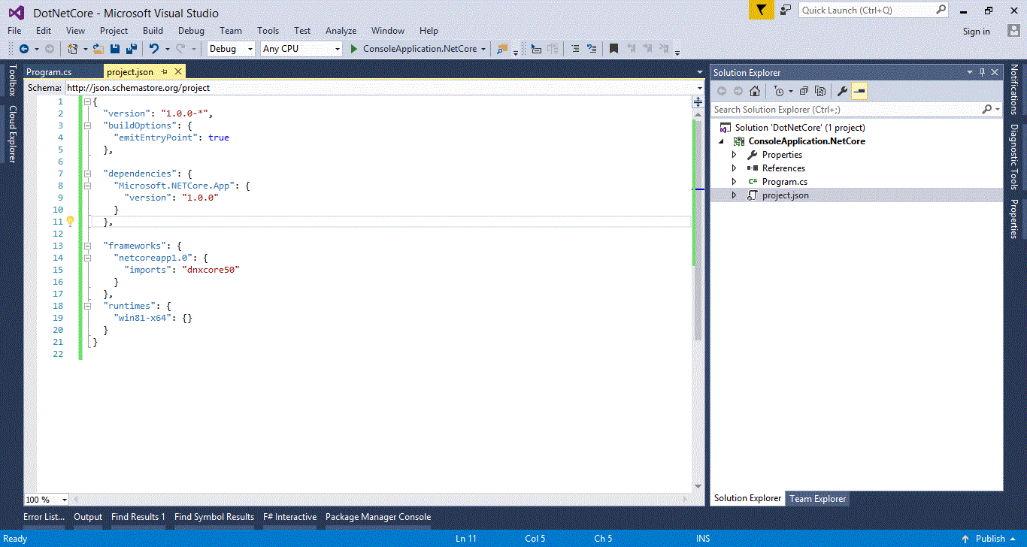Image resolution: width=1027 pixels, height=547 pixels.
Task: Click the line 11 lightbulb indicator
Action: [x=70, y=221]
